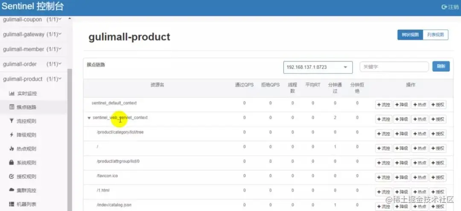Add 热点 rule for /product/category/list/tree
The height and width of the screenshot is (211, 461).
pos(420,134)
